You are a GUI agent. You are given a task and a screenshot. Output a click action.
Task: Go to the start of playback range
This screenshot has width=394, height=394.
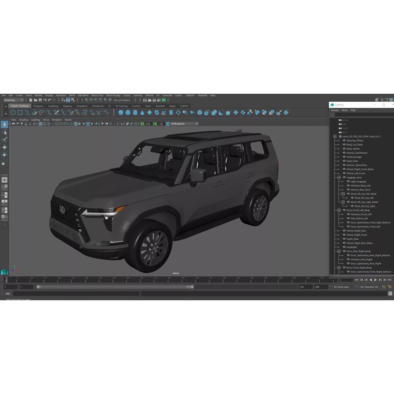coord(356,280)
